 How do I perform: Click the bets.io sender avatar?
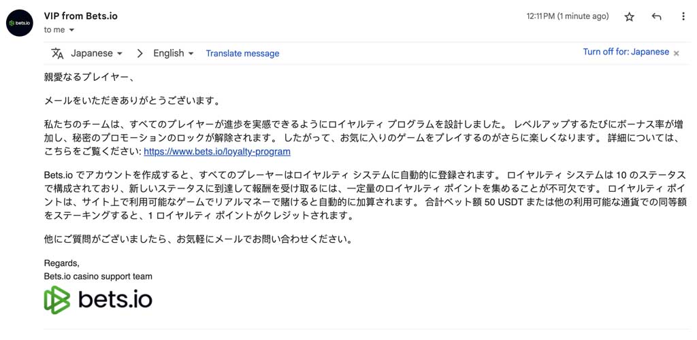[x=20, y=22]
